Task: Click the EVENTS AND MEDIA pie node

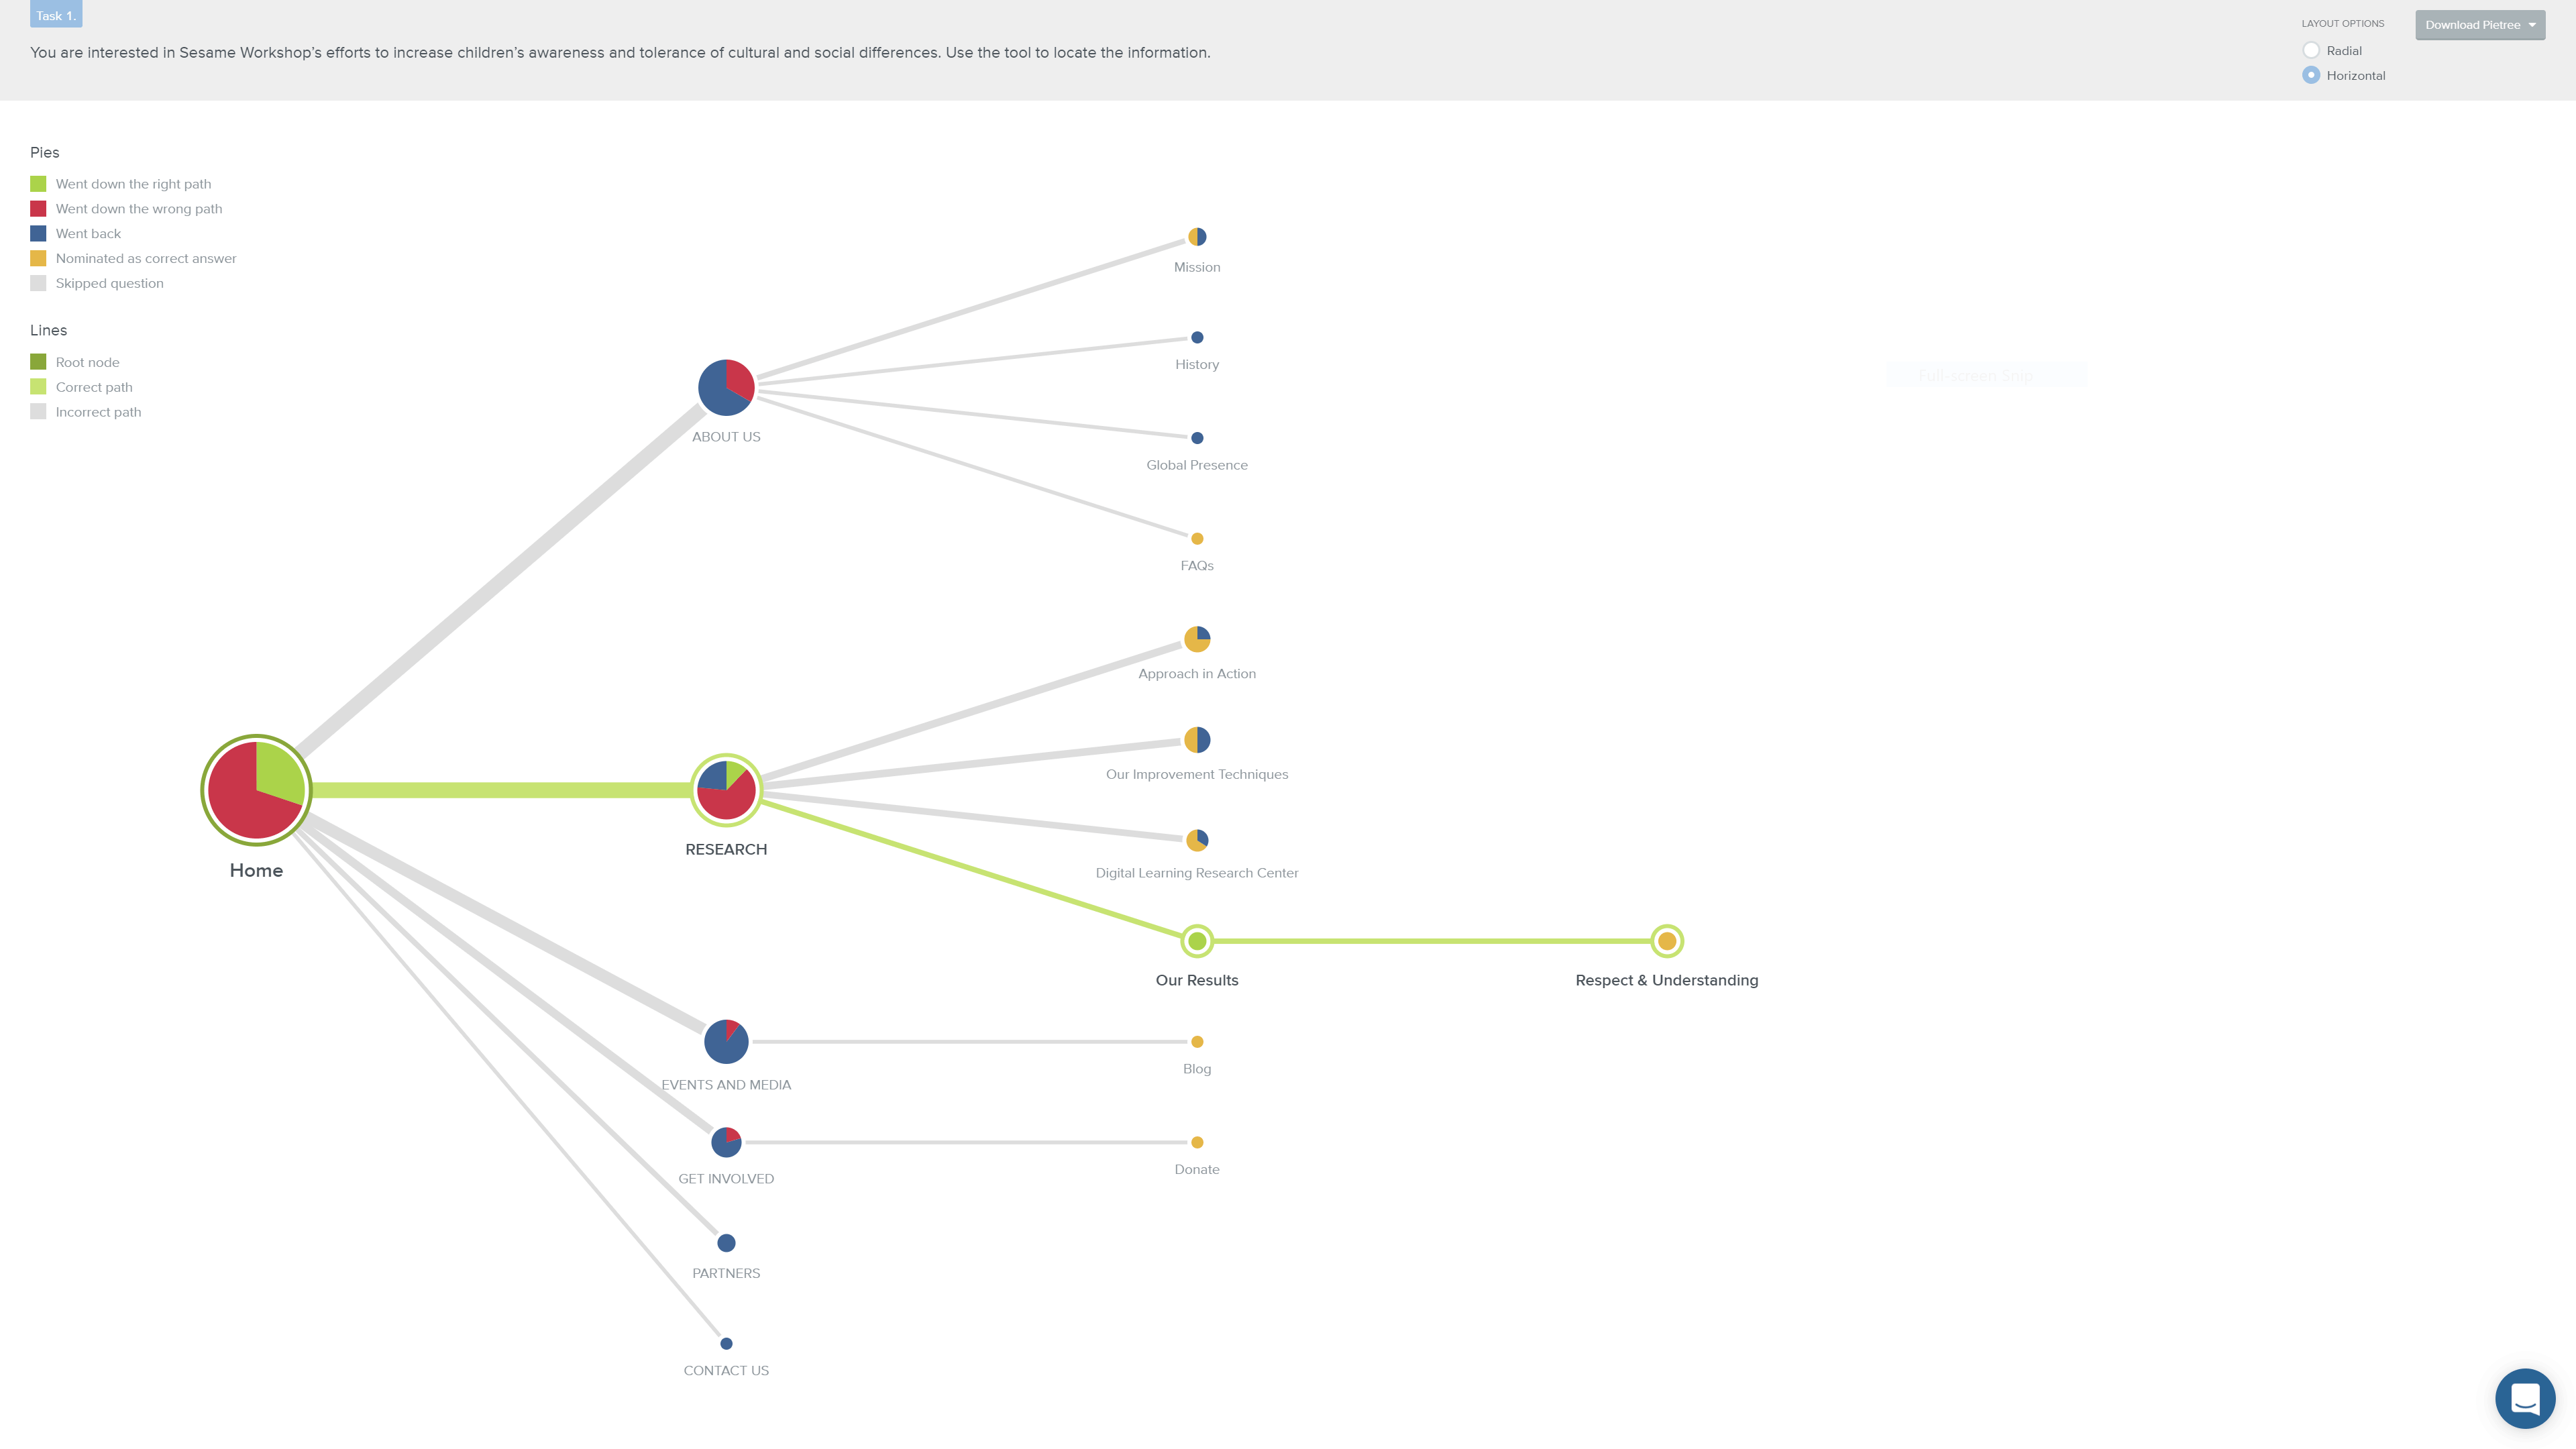Action: pyautogui.click(x=726, y=1041)
